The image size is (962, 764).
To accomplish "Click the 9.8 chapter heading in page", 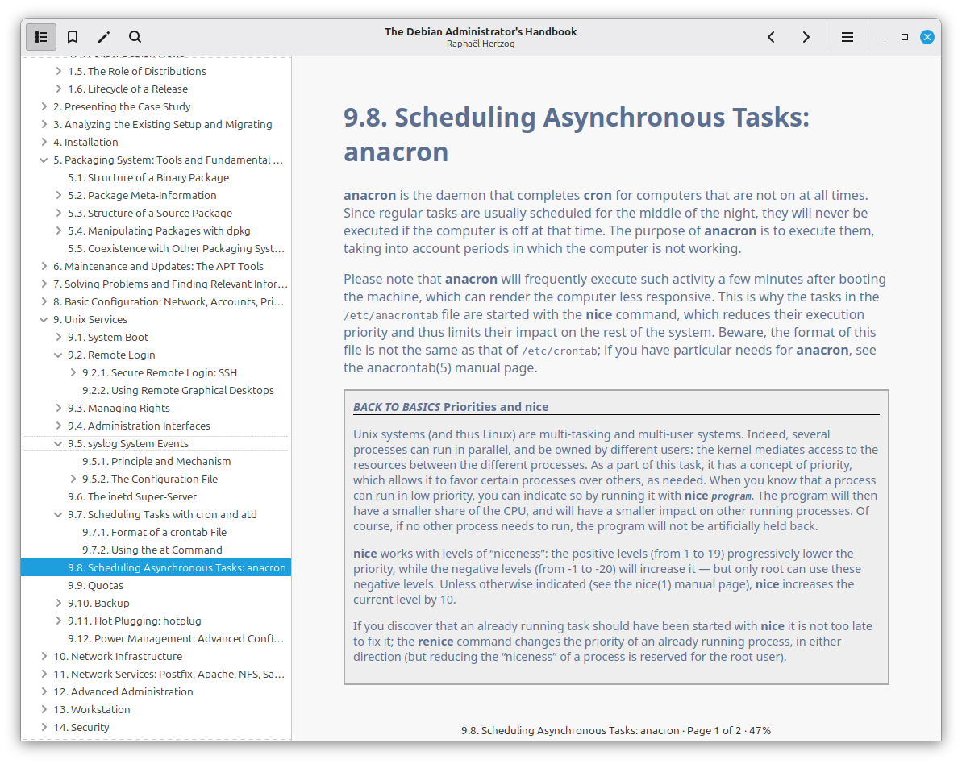I will click(x=576, y=135).
